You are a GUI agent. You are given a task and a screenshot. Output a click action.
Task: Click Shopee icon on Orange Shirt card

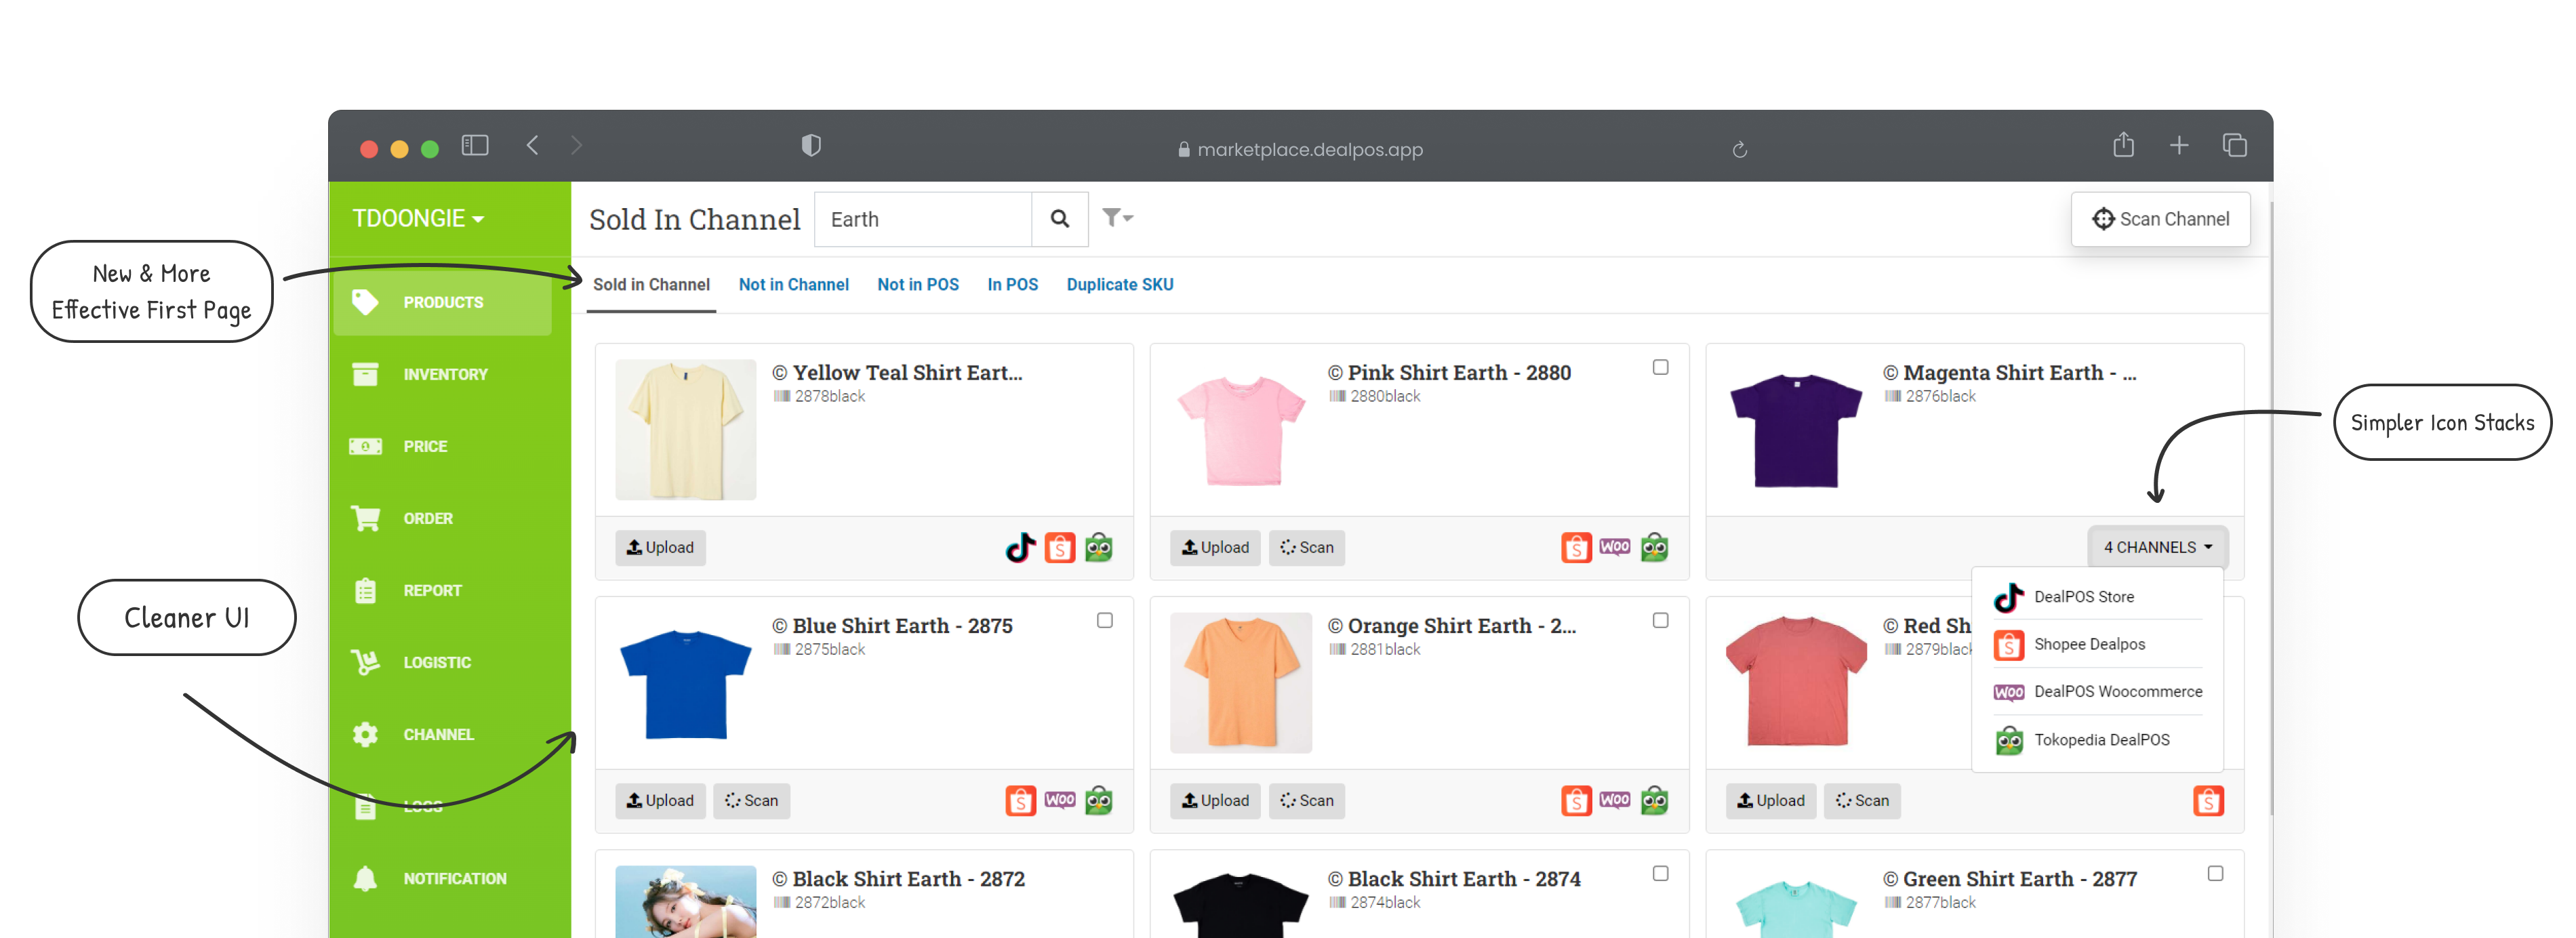1576,800
